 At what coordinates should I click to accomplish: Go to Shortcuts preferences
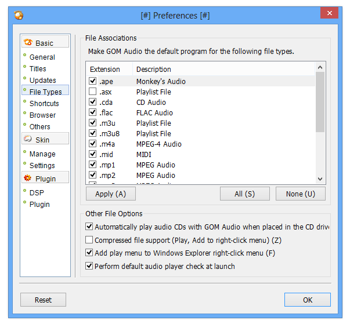[x=44, y=104]
